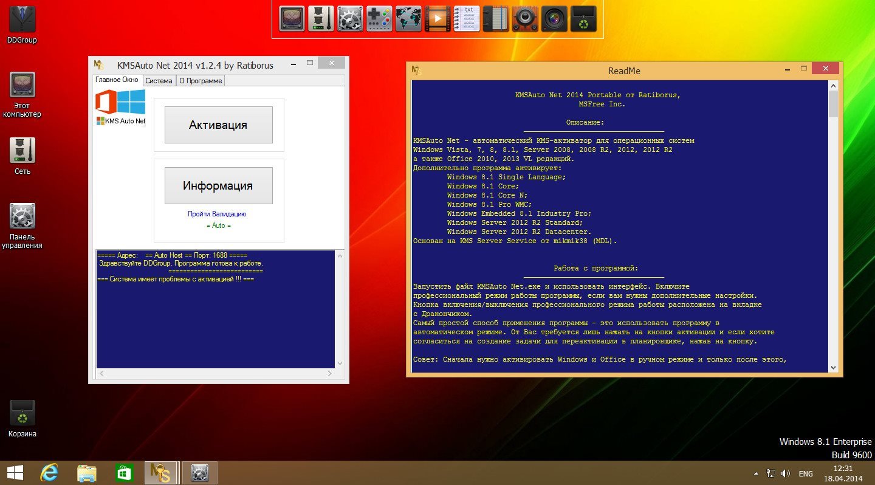
Task: Open the Windows Store taskbar icon
Action: coord(124,472)
